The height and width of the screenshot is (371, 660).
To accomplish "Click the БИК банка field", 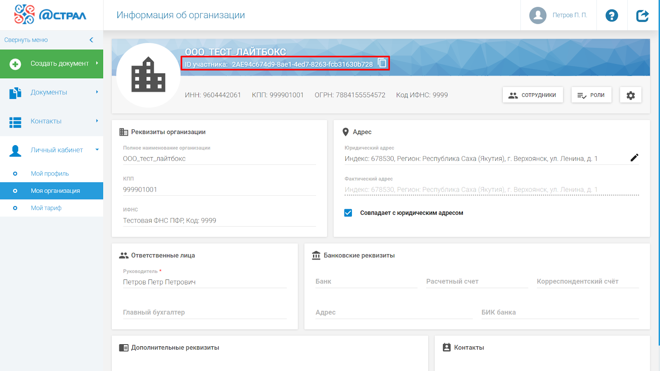I will pos(560,312).
